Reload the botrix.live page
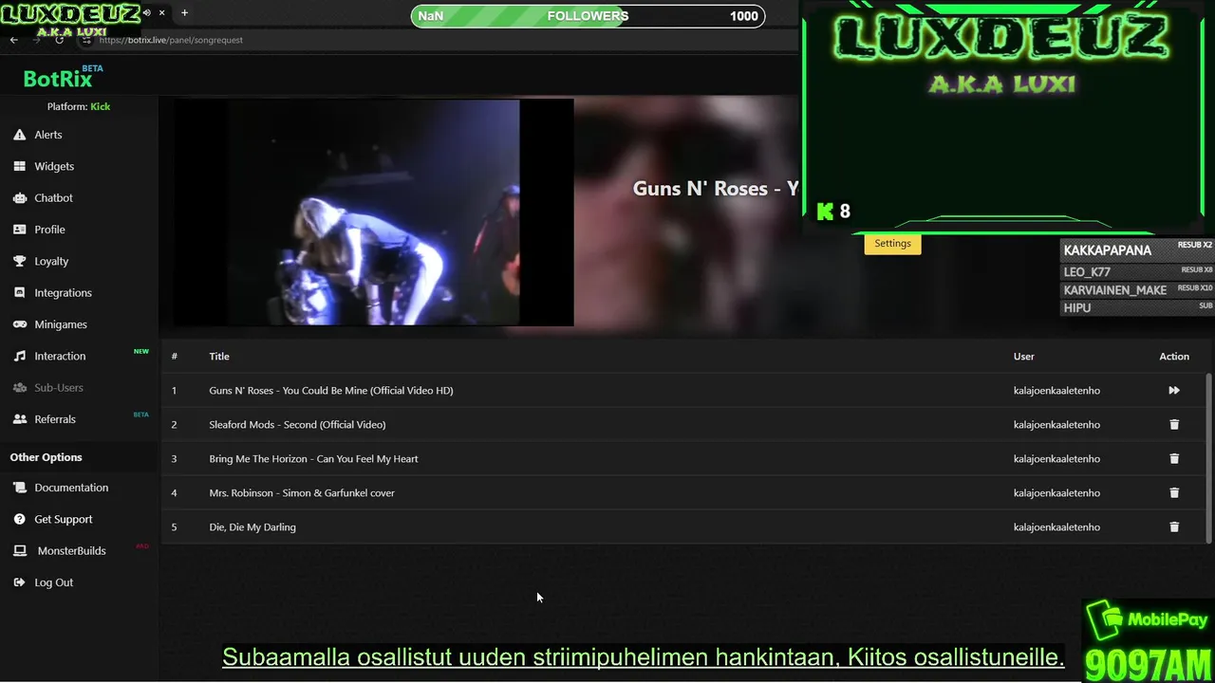This screenshot has width=1215, height=683. 60,40
